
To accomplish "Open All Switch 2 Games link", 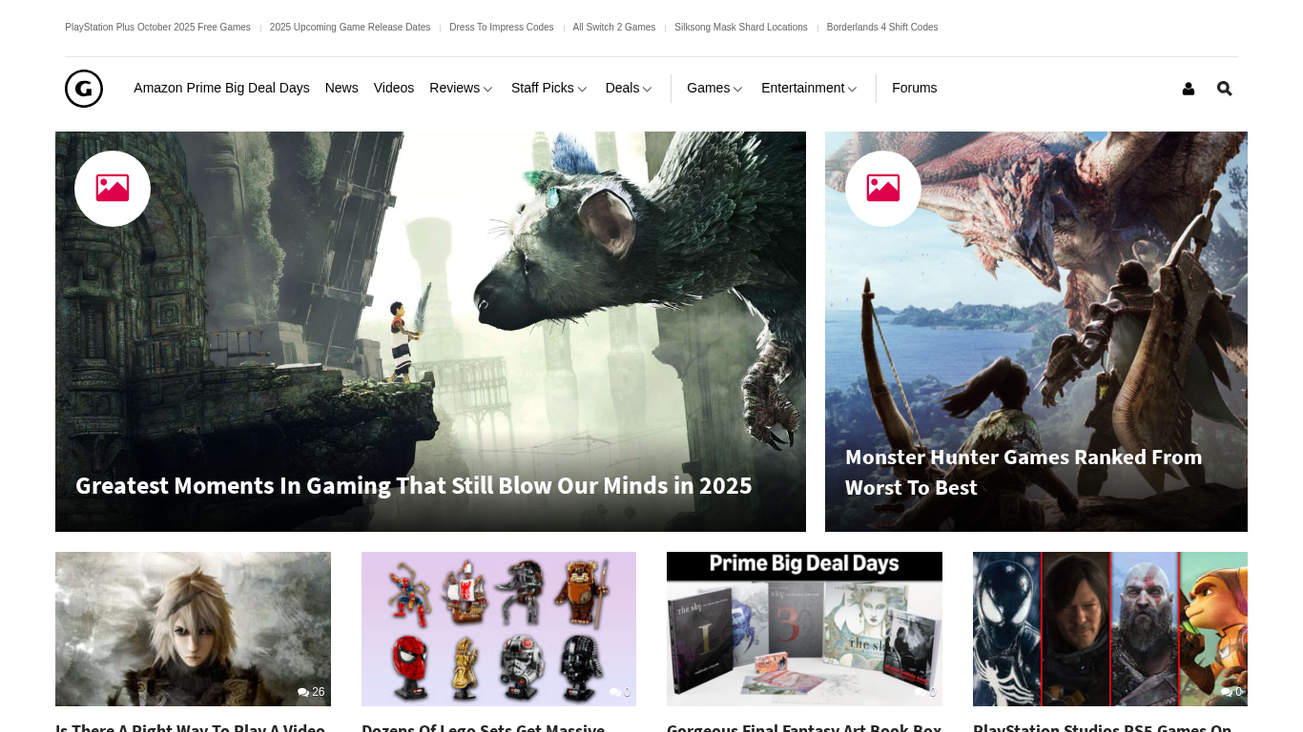I will 614,28.
